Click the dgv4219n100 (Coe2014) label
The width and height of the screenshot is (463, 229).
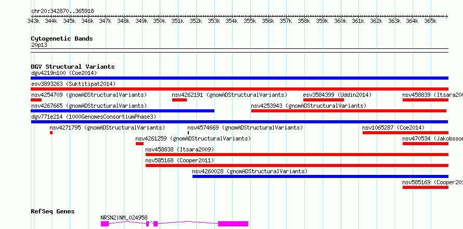pyautogui.click(x=64, y=73)
